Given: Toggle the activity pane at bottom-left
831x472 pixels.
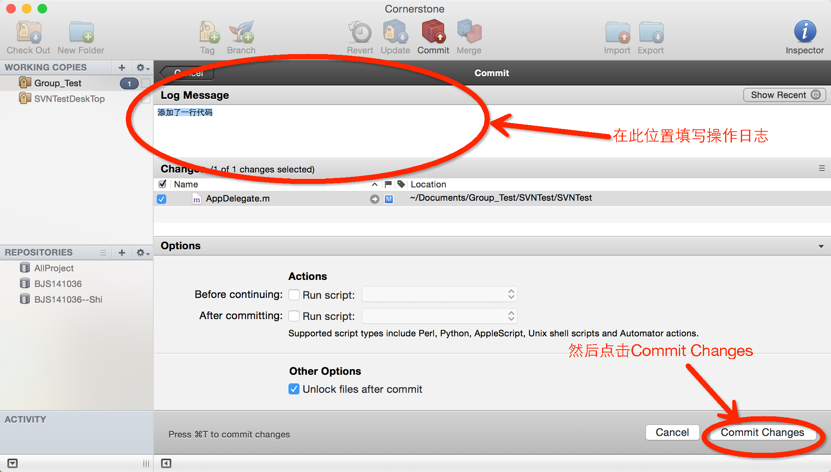Looking at the screenshot, I should point(13,463).
